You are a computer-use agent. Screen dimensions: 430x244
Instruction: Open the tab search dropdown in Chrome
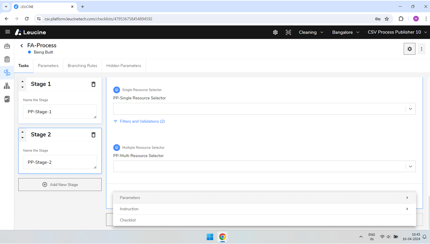click(x=6, y=7)
